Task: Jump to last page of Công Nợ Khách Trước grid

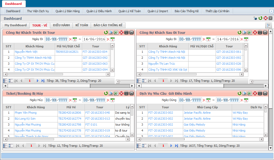Action: click(x=43, y=81)
